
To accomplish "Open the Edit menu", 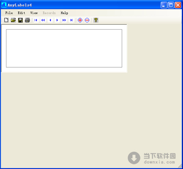I will point(21,13).
